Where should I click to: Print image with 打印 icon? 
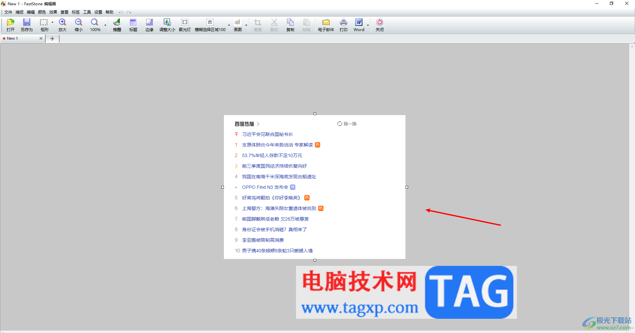[344, 25]
